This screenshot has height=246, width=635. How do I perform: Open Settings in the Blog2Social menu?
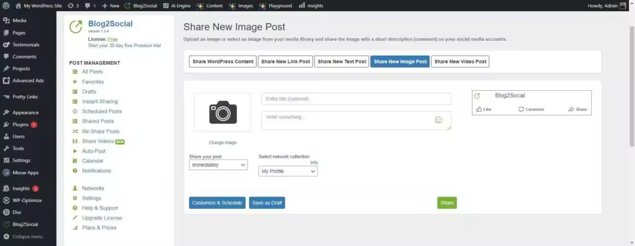(x=92, y=198)
